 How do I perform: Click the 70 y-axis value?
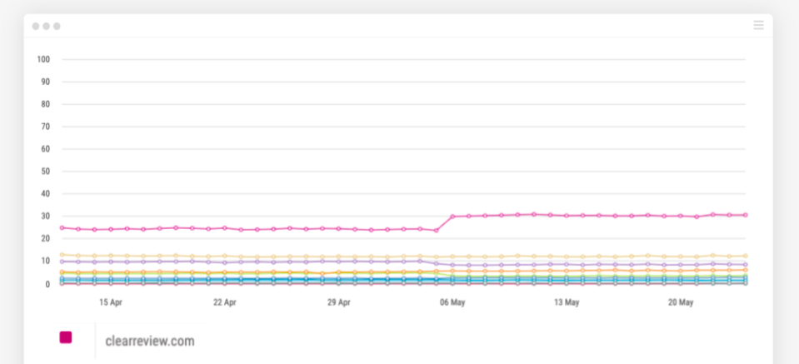[x=45, y=127]
